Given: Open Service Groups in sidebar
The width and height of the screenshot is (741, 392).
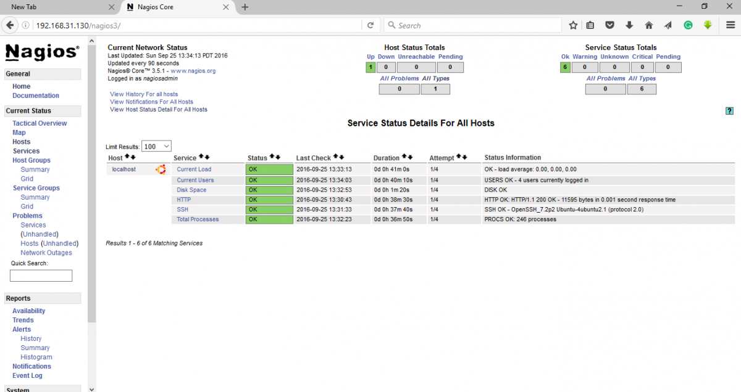Looking at the screenshot, I should (x=36, y=188).
